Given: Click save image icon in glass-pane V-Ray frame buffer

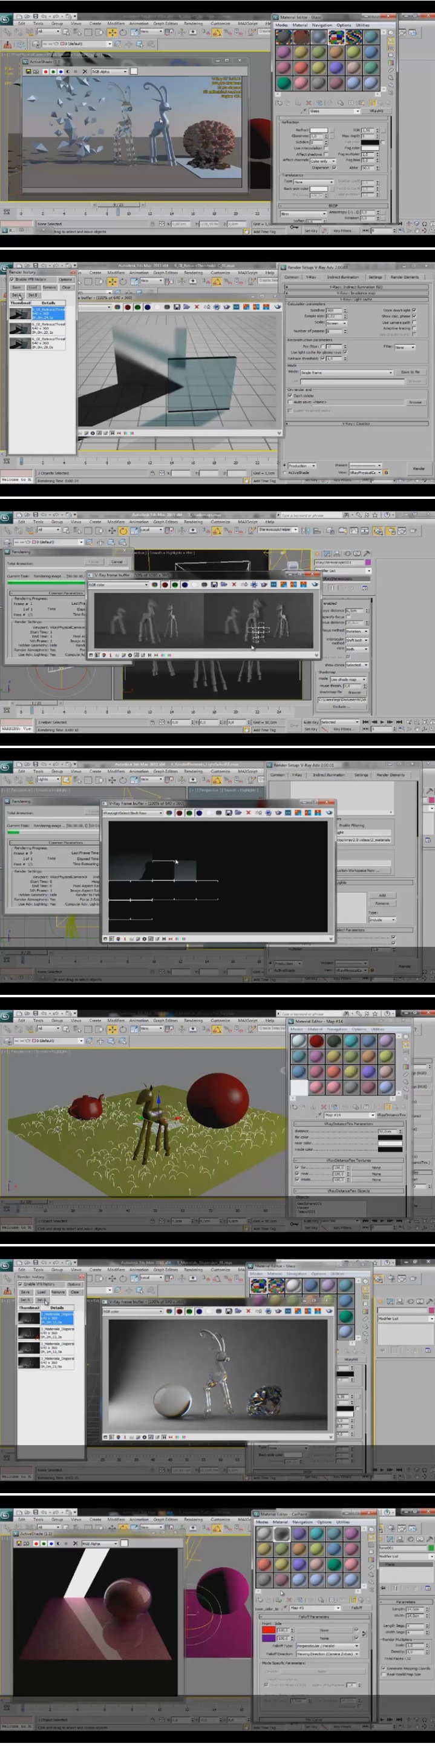Looking at the screenshot, I should point(176,307).
